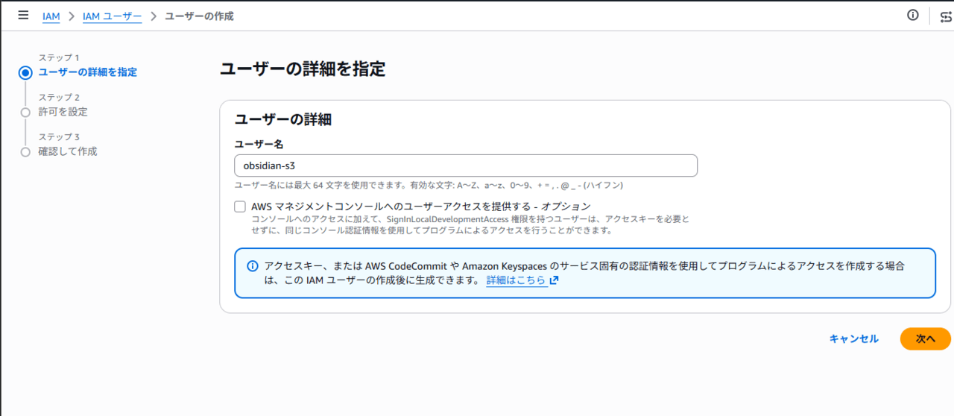This screenshot has height=416, width=954.
Task: Go to IAM ユーザー breadcrumb link
Action: 112,16
